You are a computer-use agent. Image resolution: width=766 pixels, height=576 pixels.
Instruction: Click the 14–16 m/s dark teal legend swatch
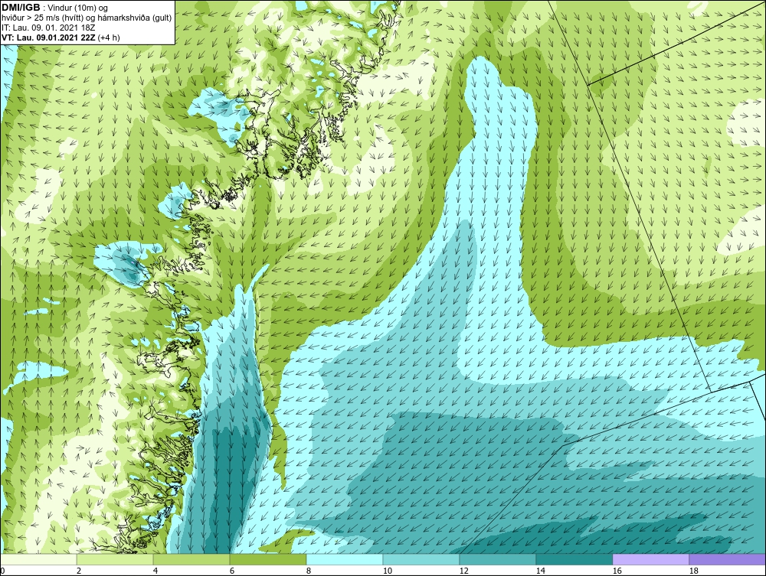pyautogui.click(x=574, y=559)
